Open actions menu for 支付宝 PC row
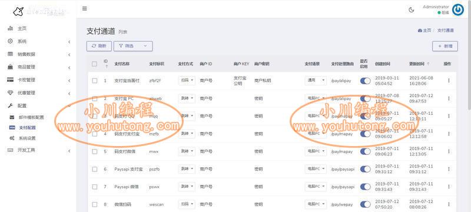471x212 pixels. click(x=449, y=98)
